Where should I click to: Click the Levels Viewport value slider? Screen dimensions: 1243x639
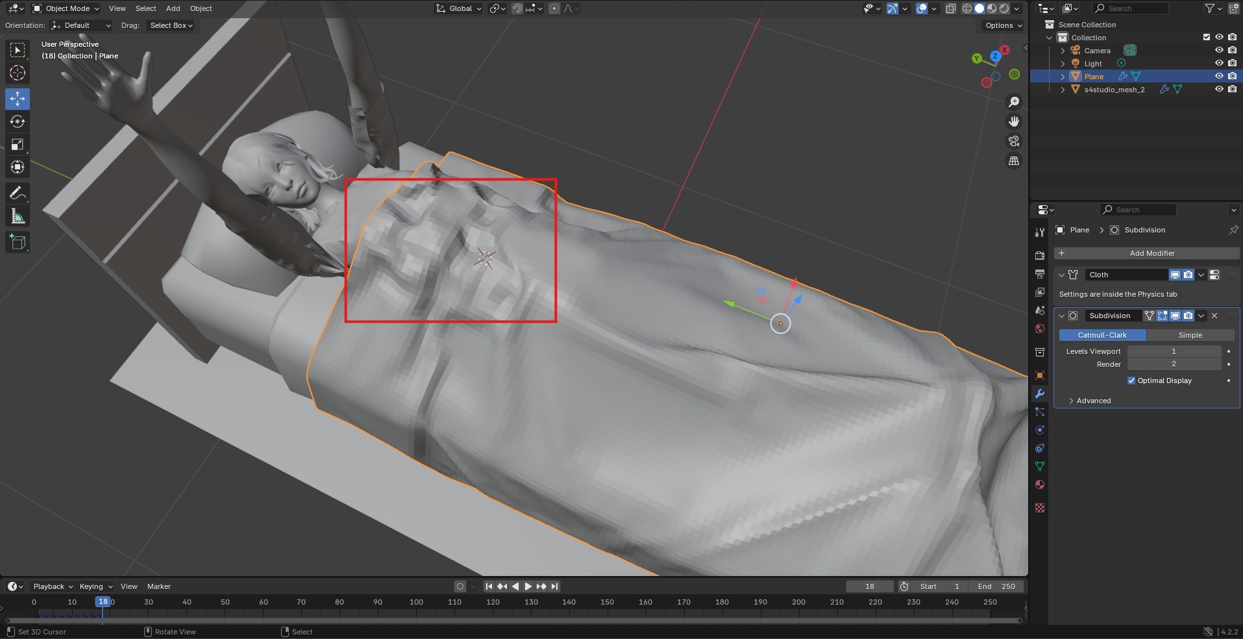pos(1174,351)
